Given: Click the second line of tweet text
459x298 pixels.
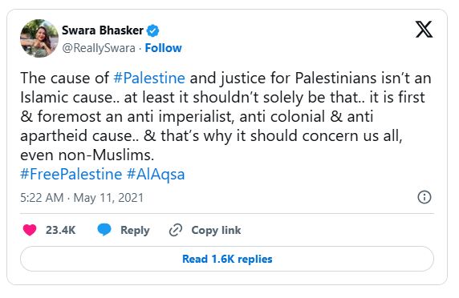Looking at the screenshot, I should 222,97.
